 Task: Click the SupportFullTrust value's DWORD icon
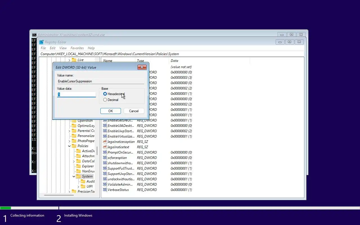(x=105, y=168)
